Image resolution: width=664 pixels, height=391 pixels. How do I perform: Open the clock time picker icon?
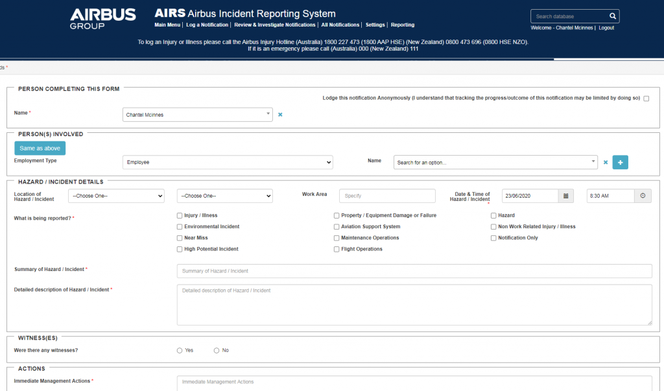click(643, 196)
